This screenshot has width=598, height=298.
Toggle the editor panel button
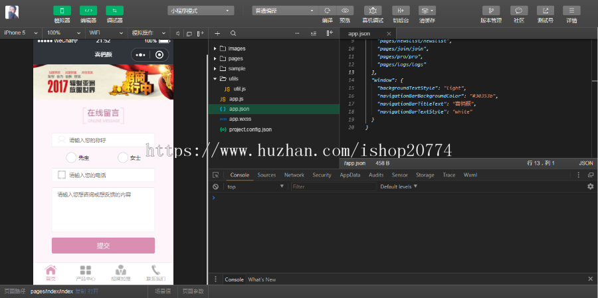pyautogui.click(x=88, y=11)
